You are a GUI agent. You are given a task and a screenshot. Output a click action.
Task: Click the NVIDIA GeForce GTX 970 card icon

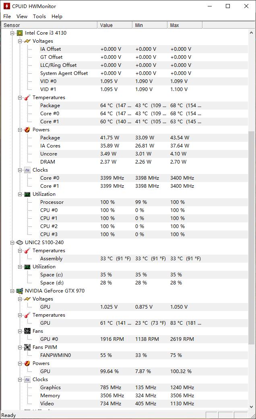point(19,291)
